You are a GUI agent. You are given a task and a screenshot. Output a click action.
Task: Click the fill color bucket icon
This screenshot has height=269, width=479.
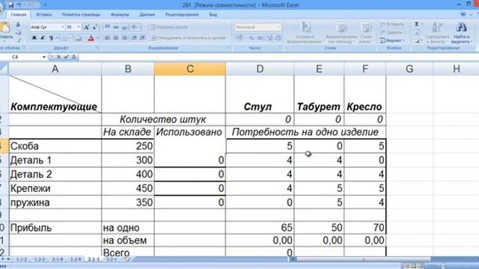79,38
